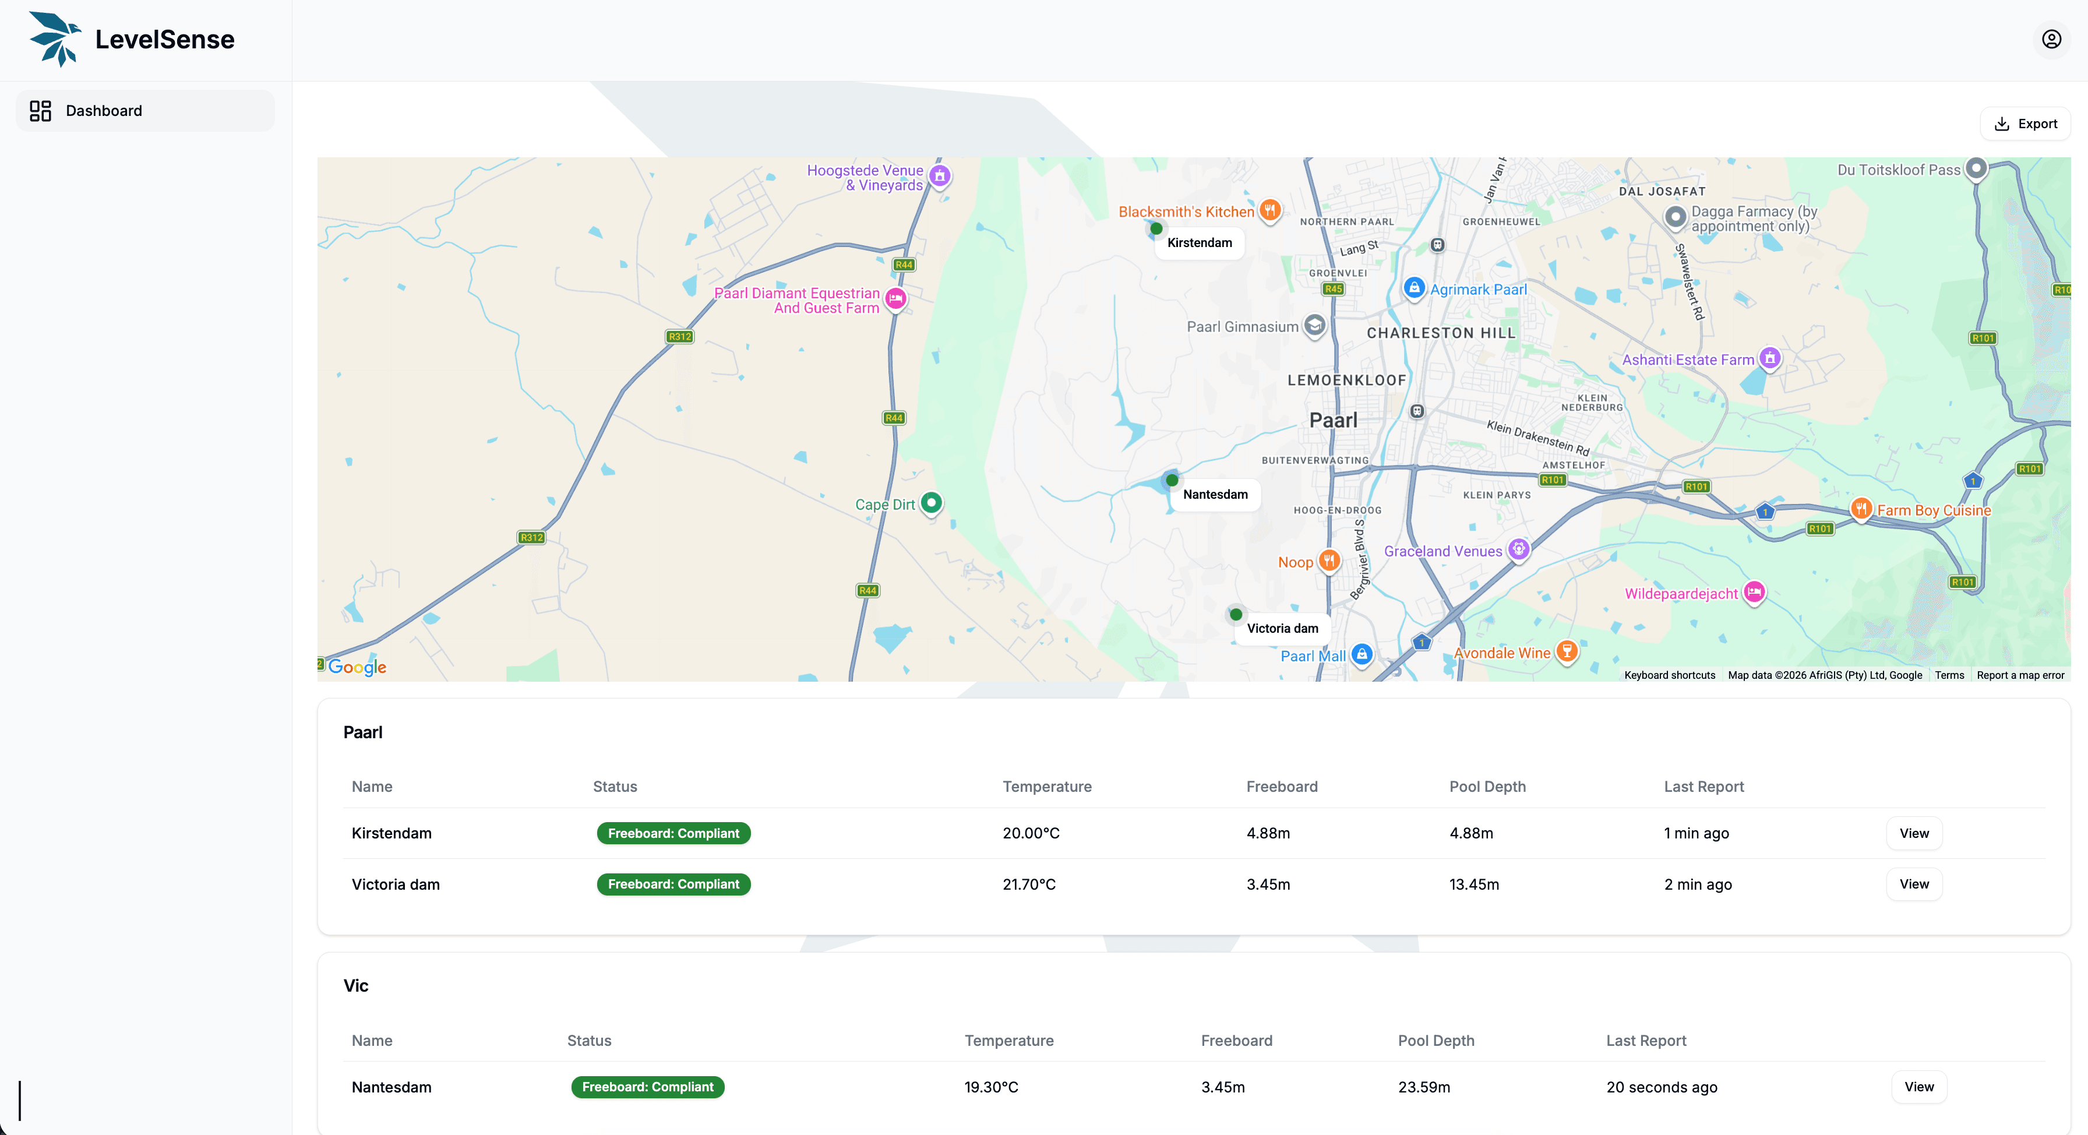Select the Dashboard icon in the sidebar

(x=40, y=110)
